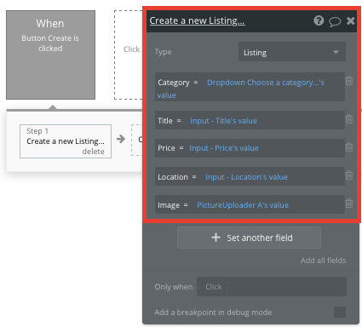Image resolution: width=362 pixels, height=327 pixels.
Task: Click Add all fields link
Action: pos(323,261)
